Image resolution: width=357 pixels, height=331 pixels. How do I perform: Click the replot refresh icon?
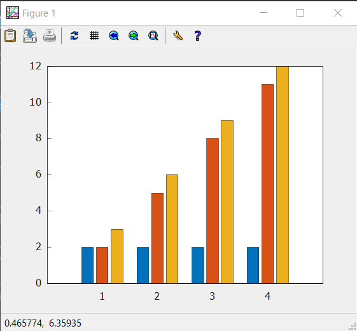tap(74, 36)
